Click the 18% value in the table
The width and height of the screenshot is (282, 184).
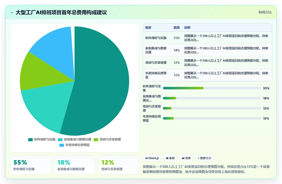tap(177, 50)
